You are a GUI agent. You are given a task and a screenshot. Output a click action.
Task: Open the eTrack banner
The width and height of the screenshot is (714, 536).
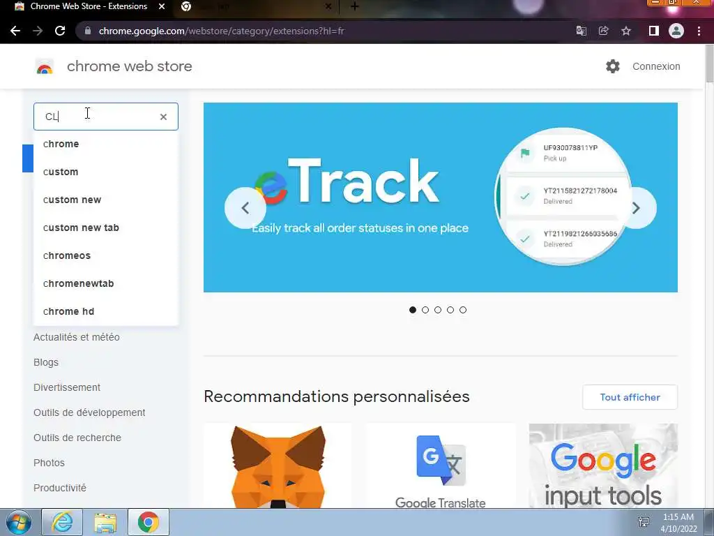point(441,198)
